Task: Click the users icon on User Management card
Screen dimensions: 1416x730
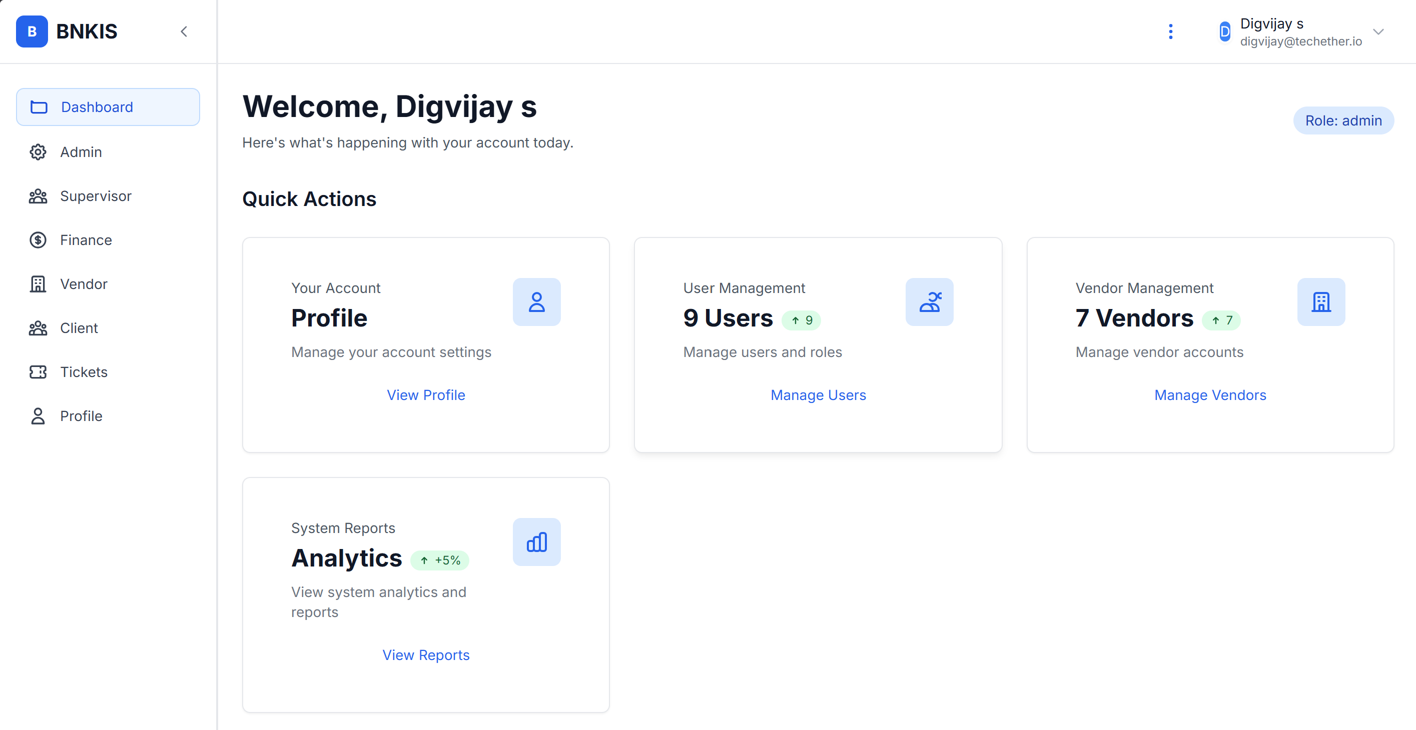Action: pyautogui.click(x=929, y=302)
